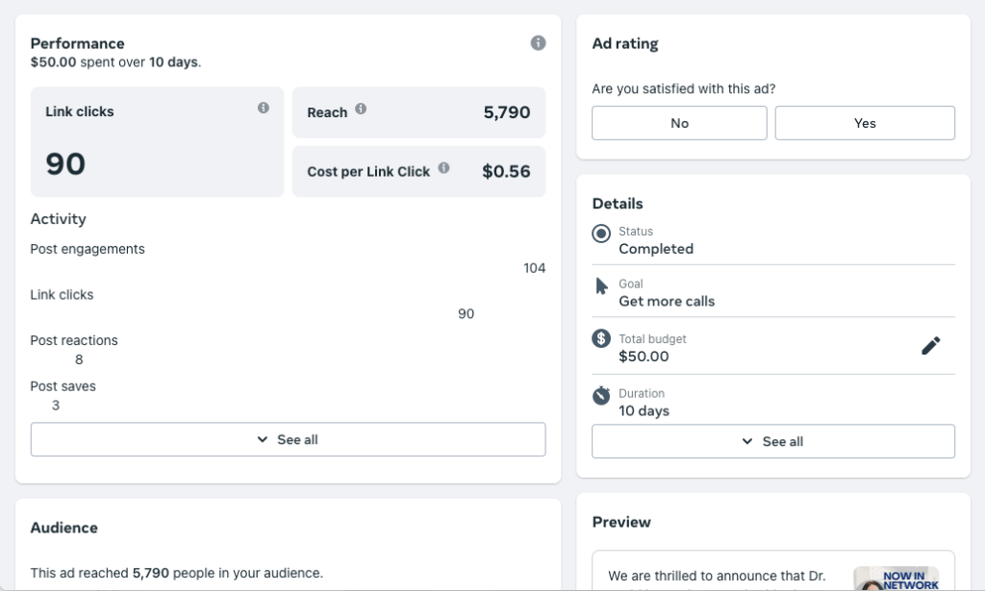
Task: Click the dollar icon beside Total budget
Action: (x=601, y=338)
